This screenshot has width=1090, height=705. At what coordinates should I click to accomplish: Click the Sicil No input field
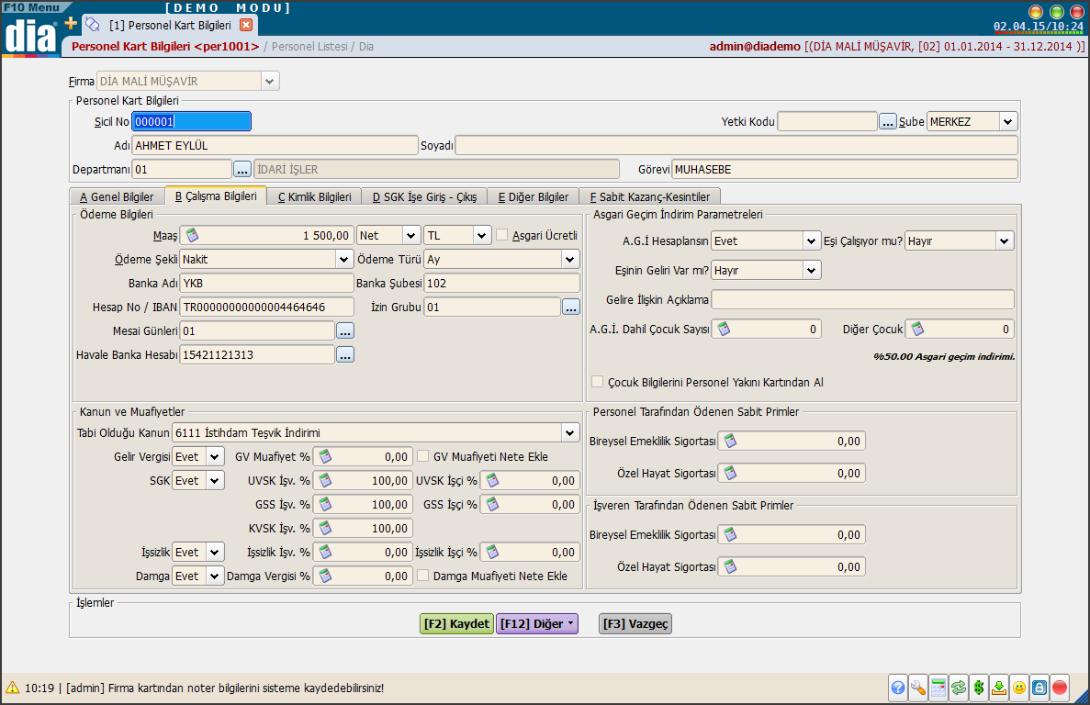[x=191, y=121]
